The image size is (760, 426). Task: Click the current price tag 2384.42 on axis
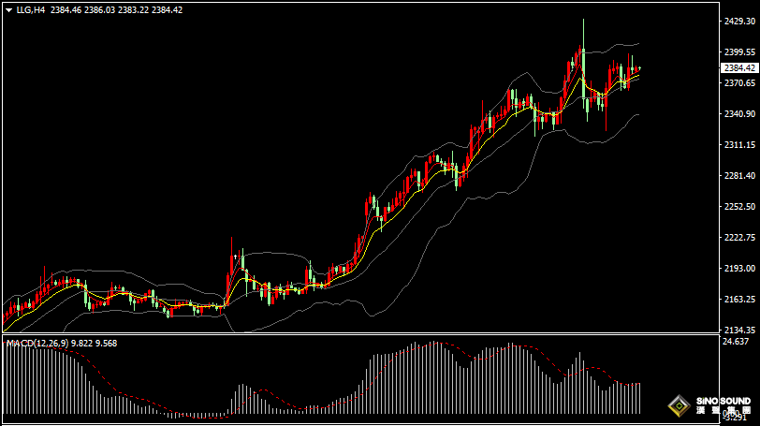(x=739, y=67)
